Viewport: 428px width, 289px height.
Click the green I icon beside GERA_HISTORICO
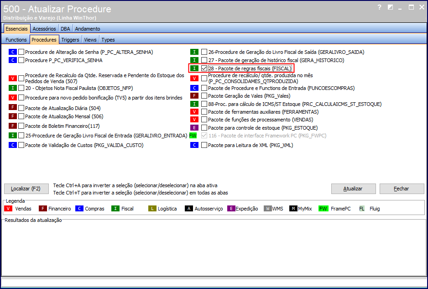coord(194,60)
